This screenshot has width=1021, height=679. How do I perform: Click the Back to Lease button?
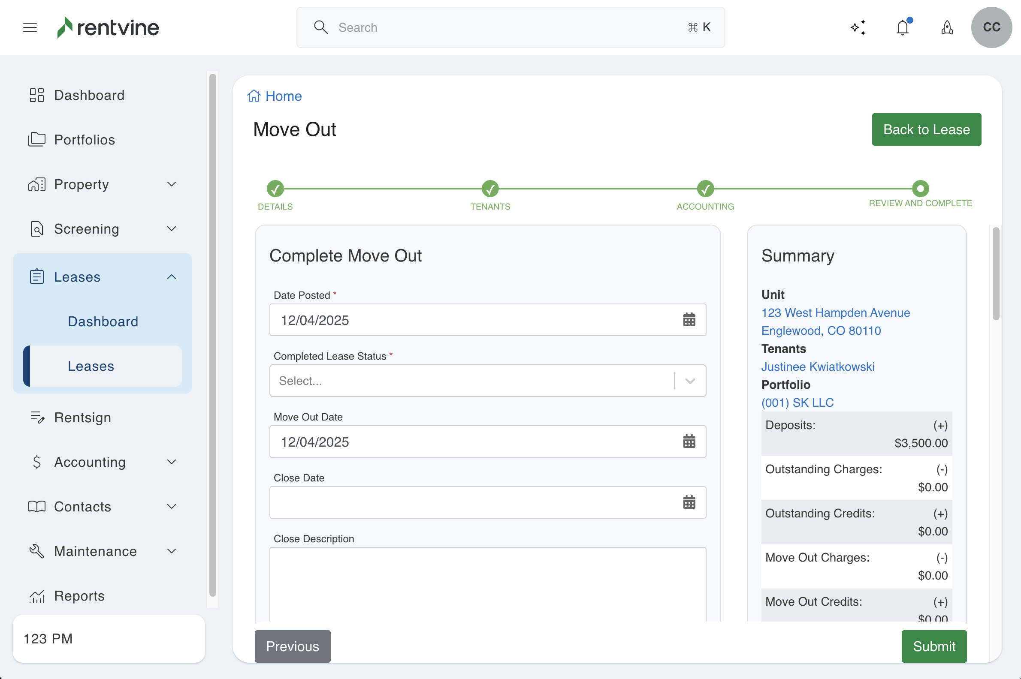(x=926, y=129)
